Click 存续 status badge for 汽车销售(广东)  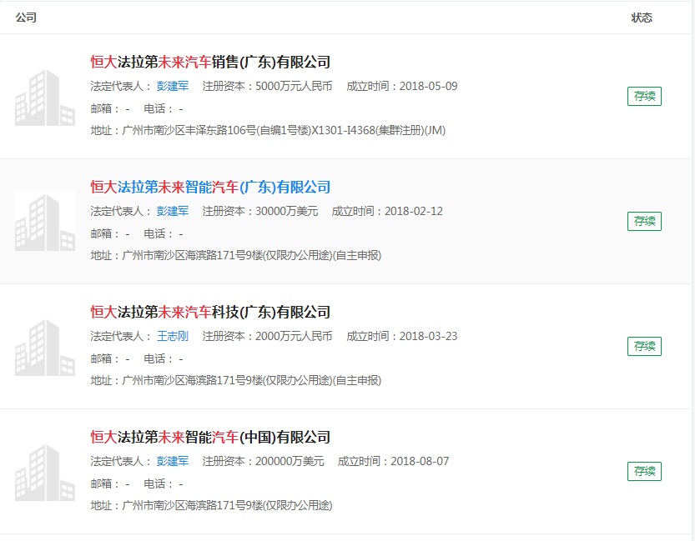[644, 96]
